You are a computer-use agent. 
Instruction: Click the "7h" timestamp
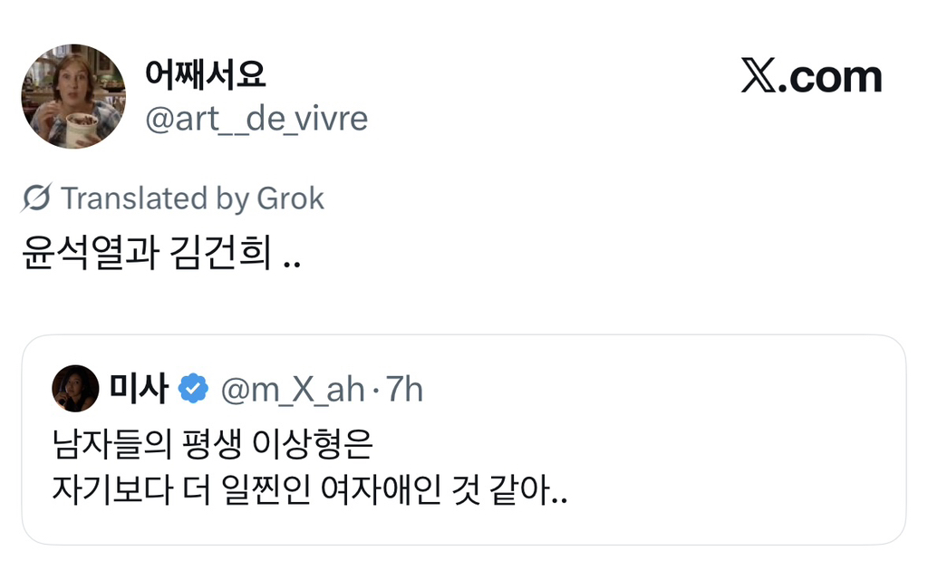tap(404, 390)
